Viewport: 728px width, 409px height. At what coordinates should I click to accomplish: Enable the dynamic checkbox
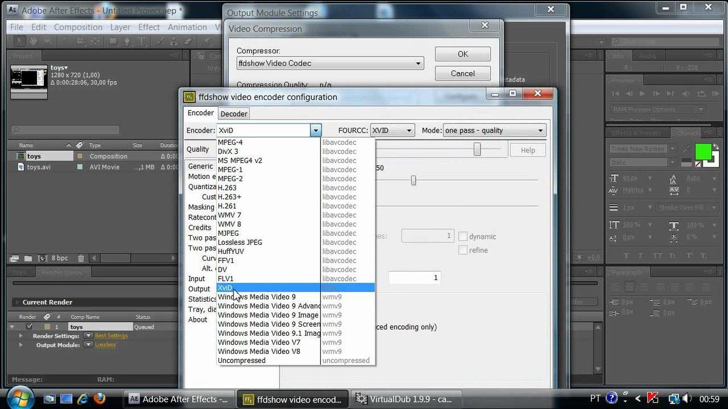463,236
